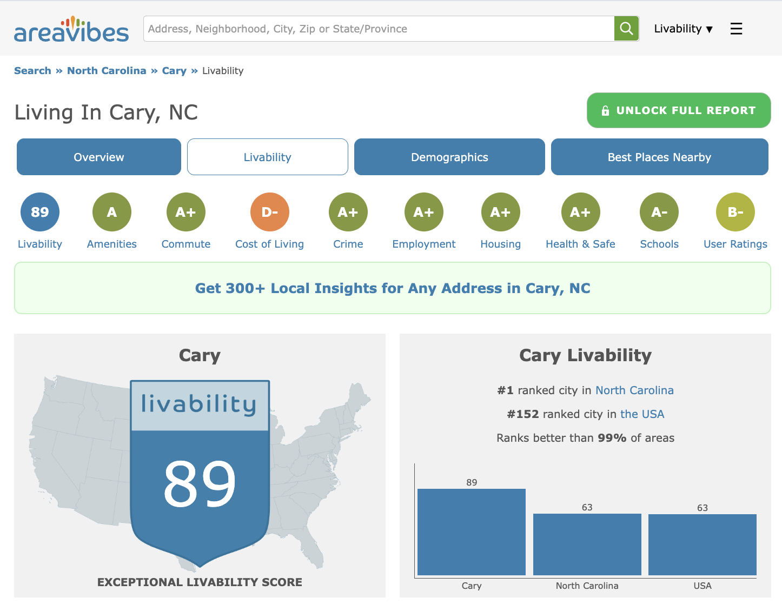Viewport: 782px width, 611px height.
Task: Click 'Ranks better than 99% of areas' text
Action: 586,438
